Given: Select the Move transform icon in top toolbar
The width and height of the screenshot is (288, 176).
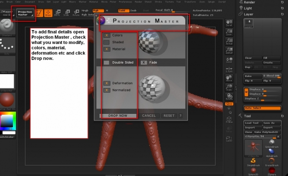Looking at the screenshot, I should 57,13.
